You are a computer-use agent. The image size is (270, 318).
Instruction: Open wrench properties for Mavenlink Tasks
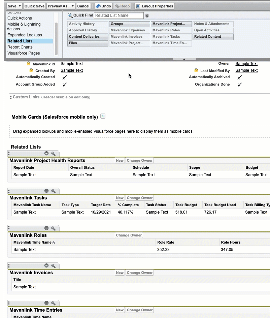tap(53, 191)
